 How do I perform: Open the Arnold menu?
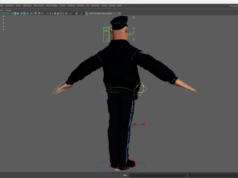[112, 5]
